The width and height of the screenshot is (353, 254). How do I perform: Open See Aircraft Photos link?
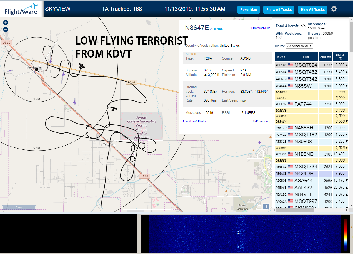tap(195, 122)
